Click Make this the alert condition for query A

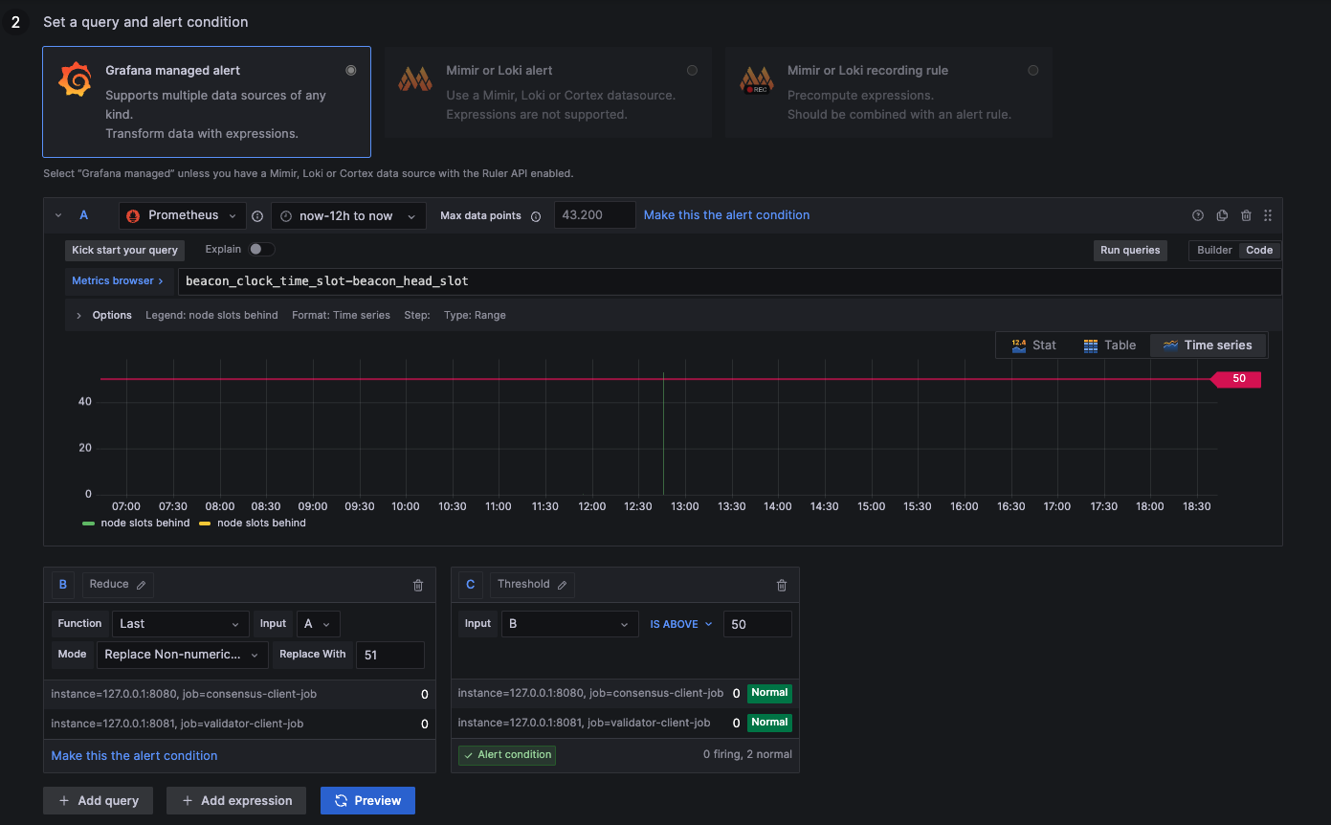click(726, 214)
